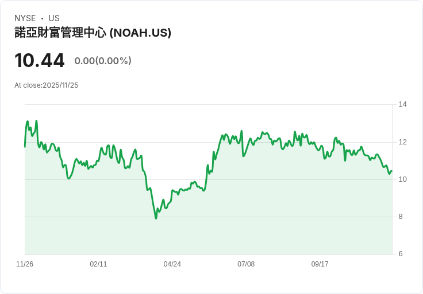The width and height of the screenshot is (423, 294).
Task: Click the At close 2025/11/25 date text
Action: pos(46,85)
